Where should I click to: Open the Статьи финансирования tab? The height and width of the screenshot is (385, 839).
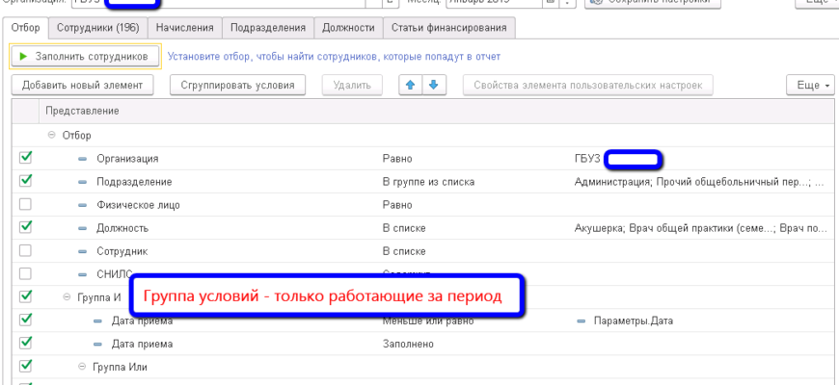pyautogui.click(x=449, y=28)
